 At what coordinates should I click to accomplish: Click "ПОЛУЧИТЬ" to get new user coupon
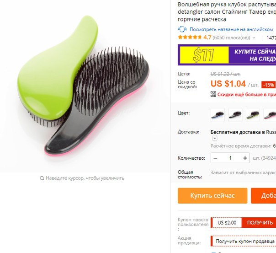(x=259, y=222)
